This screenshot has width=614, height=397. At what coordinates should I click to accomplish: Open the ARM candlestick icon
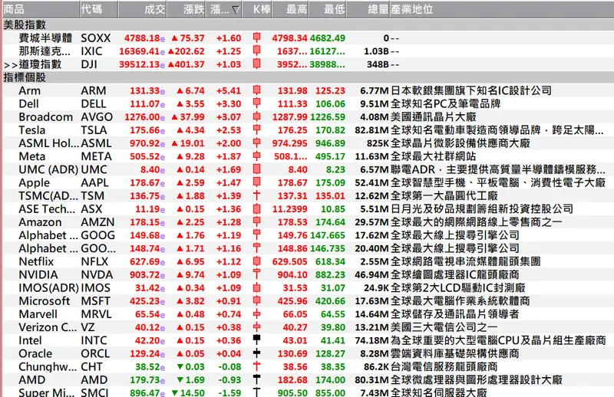(x=256, y=90)
